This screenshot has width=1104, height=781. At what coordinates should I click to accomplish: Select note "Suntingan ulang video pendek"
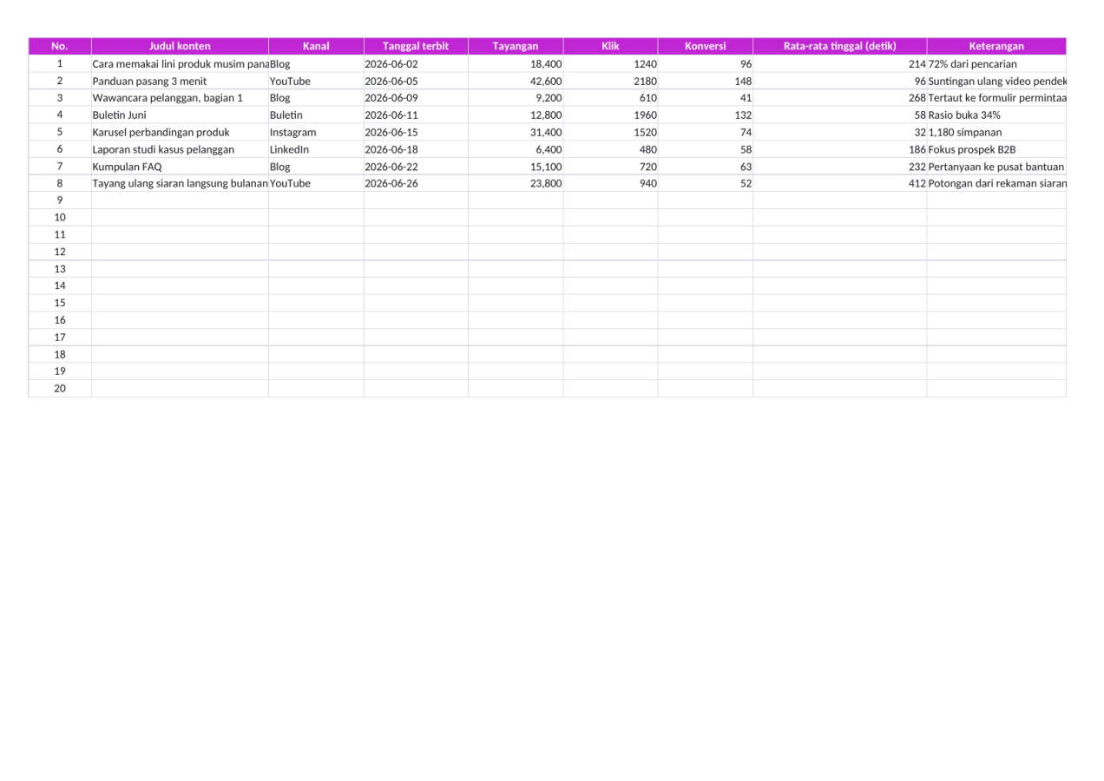[x=996, y=81]
